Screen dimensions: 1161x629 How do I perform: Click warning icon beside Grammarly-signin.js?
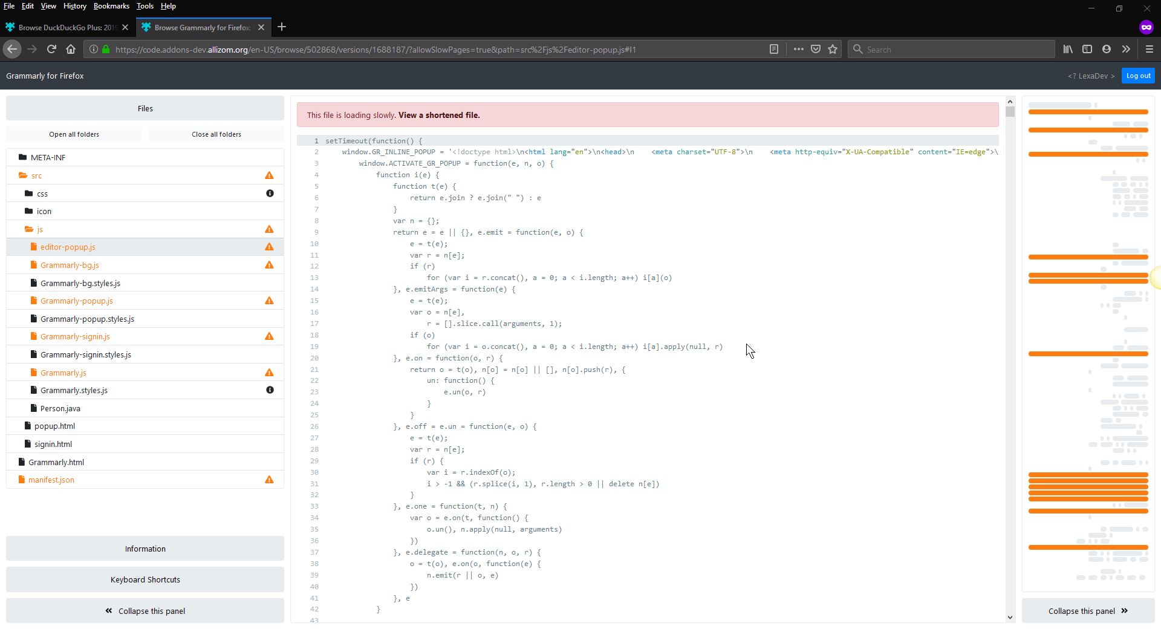pos(269,336)
